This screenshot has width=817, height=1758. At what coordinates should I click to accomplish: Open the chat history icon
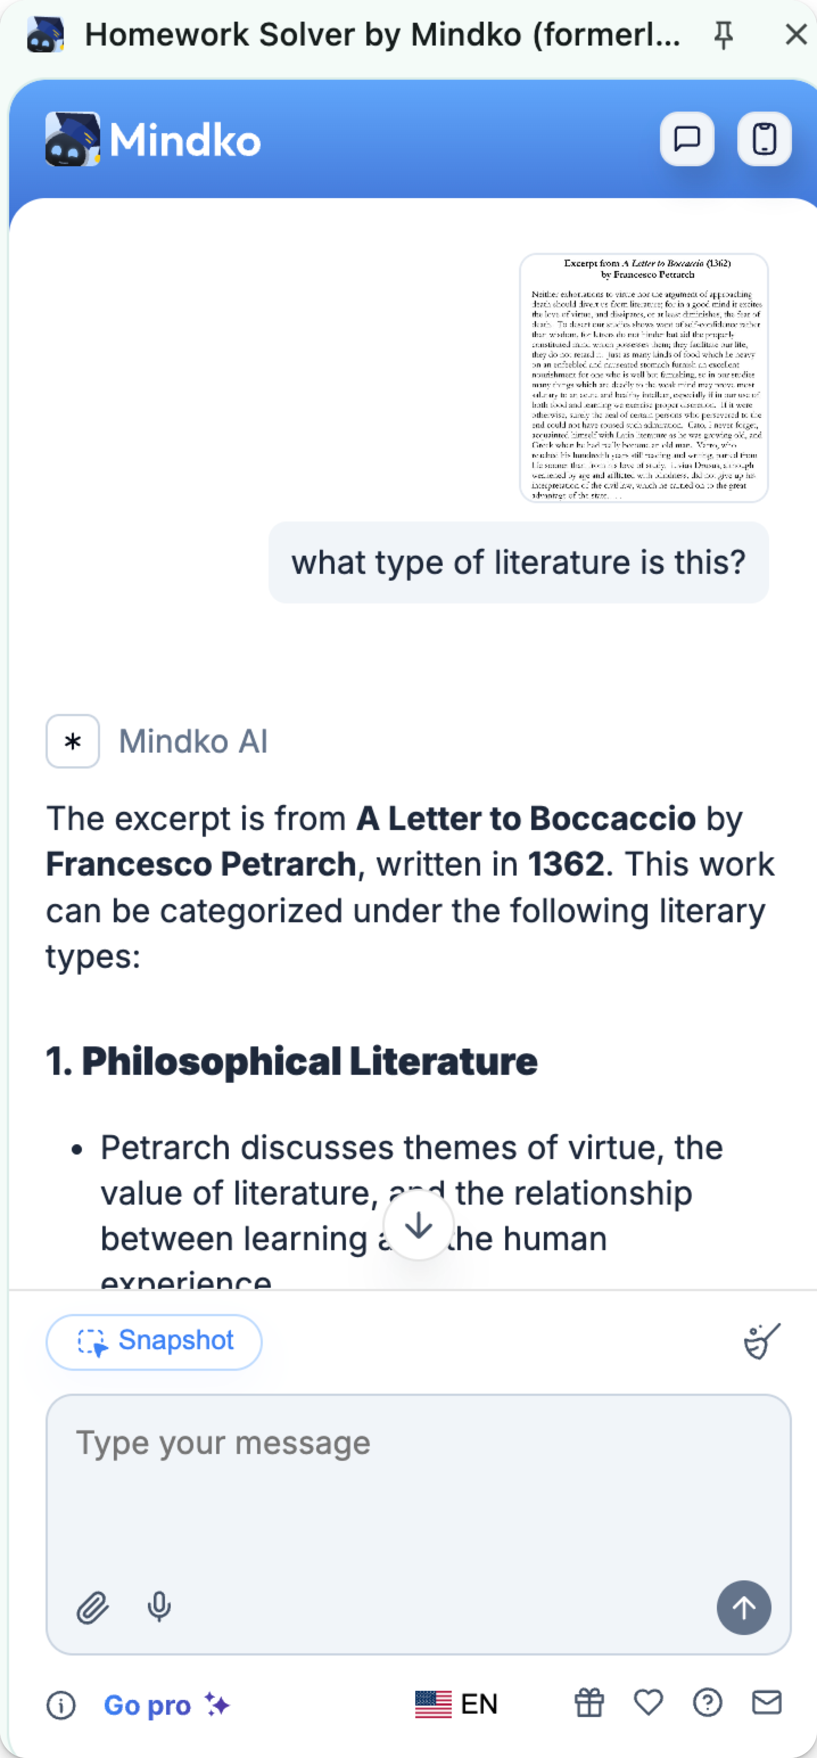(x=687, y=139)
